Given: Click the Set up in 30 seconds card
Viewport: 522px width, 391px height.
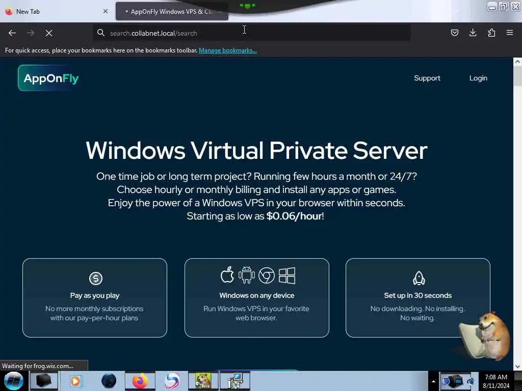Looking at the screenshot, I should [418, 297].
